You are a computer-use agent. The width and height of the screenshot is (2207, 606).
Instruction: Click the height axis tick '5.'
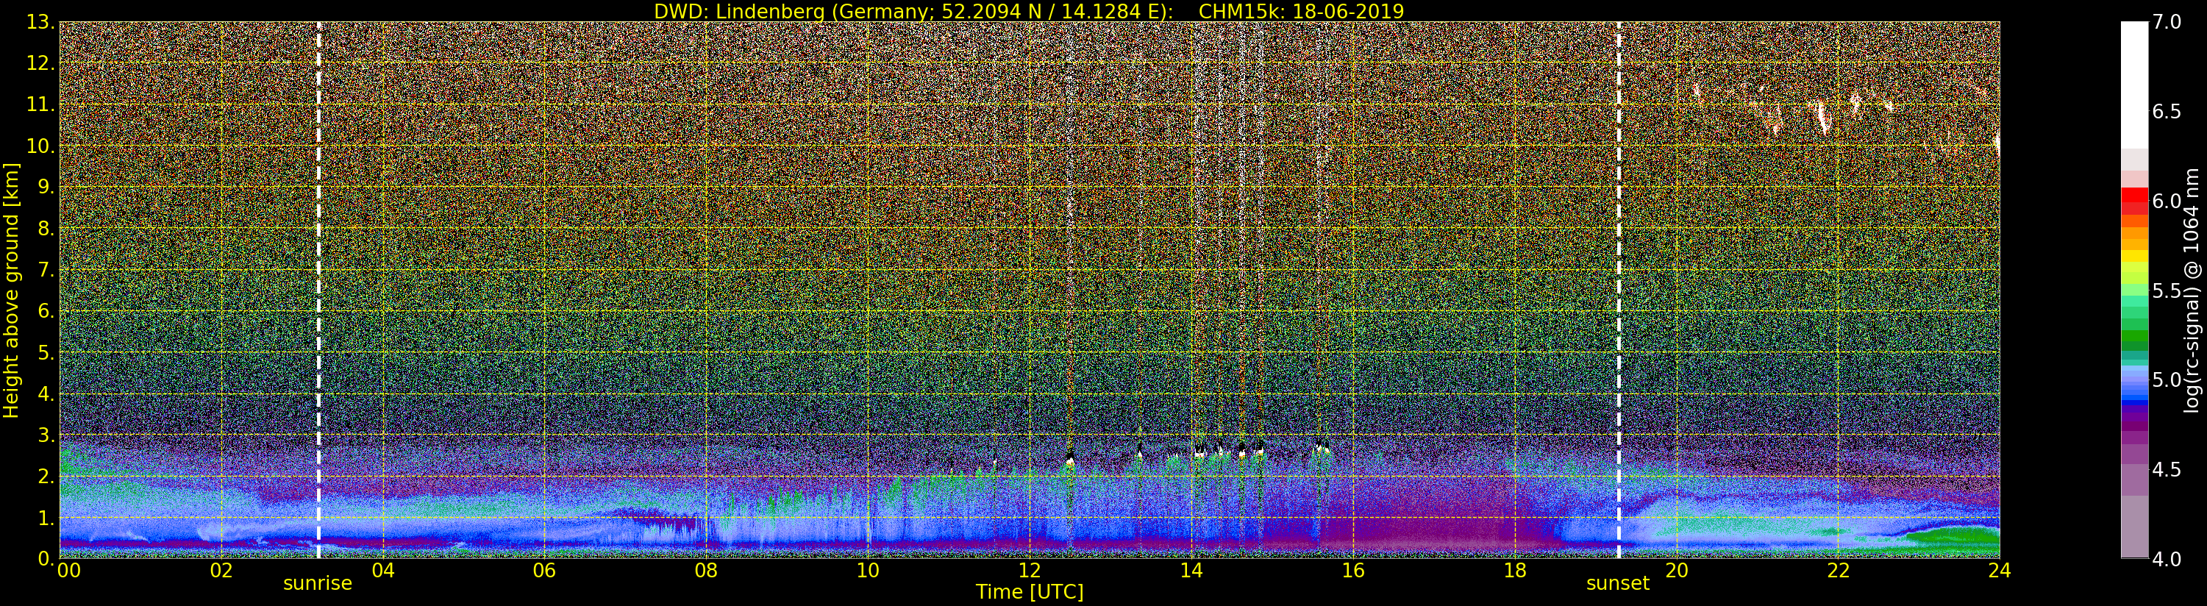[46, 352]
